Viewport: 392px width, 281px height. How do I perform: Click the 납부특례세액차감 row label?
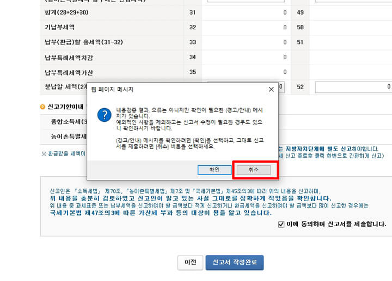click(69, 58)
